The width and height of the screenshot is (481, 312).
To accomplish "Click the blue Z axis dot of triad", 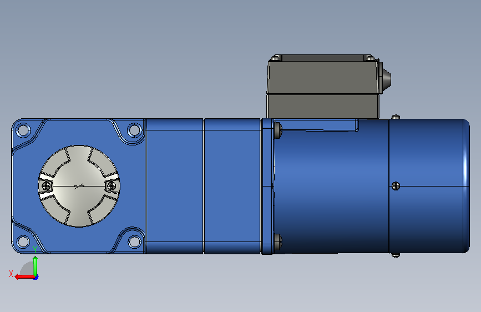I will [x=36, y=278].
